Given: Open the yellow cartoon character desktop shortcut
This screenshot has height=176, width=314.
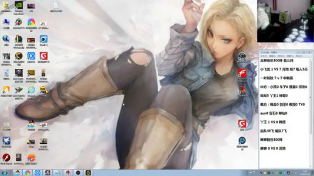Looking at the screenshot, I should [x=44, y=90].
